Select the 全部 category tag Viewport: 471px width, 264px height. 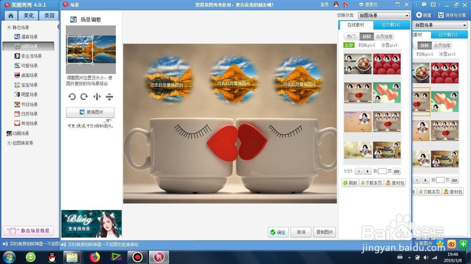pos(349,45)
